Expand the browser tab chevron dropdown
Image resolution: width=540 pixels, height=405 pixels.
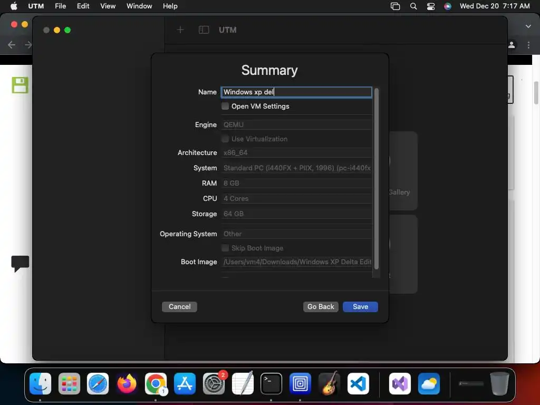528,26
